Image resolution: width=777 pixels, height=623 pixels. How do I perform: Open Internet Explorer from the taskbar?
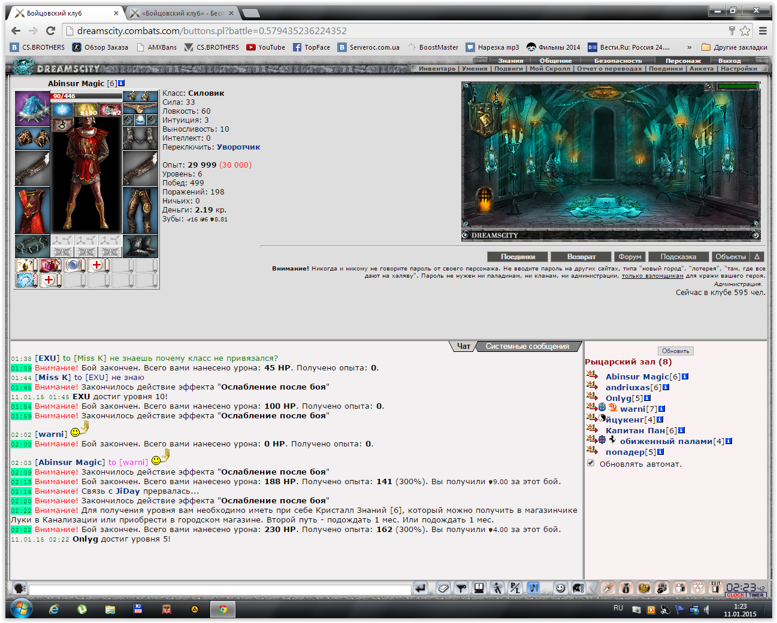(x=54, y=609)
